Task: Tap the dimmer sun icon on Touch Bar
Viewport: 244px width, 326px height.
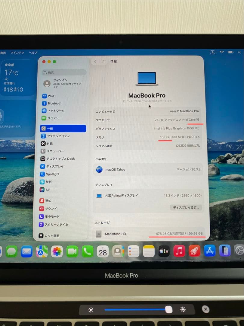Action: [x=91, y=310]
